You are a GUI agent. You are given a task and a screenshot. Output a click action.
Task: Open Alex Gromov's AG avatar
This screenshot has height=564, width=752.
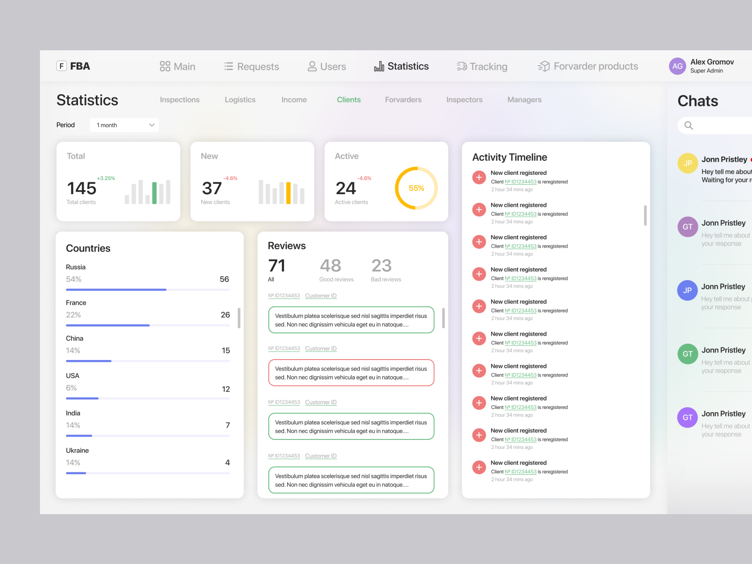677,66
